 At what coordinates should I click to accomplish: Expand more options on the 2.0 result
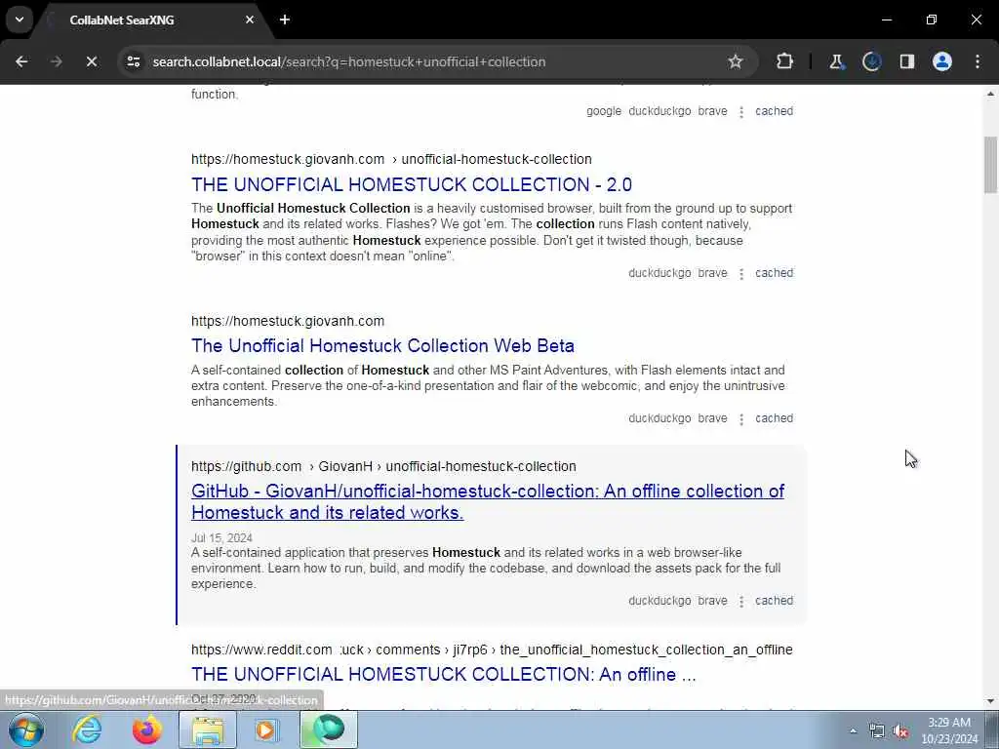coord(741,274)
